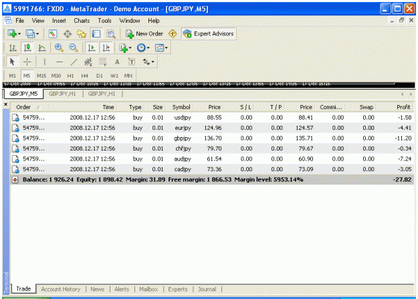Toggle the Market Watch window icon

click(53, 34)
